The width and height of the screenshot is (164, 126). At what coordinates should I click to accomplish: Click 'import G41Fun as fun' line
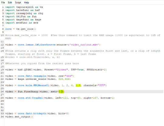click(21, 16)
